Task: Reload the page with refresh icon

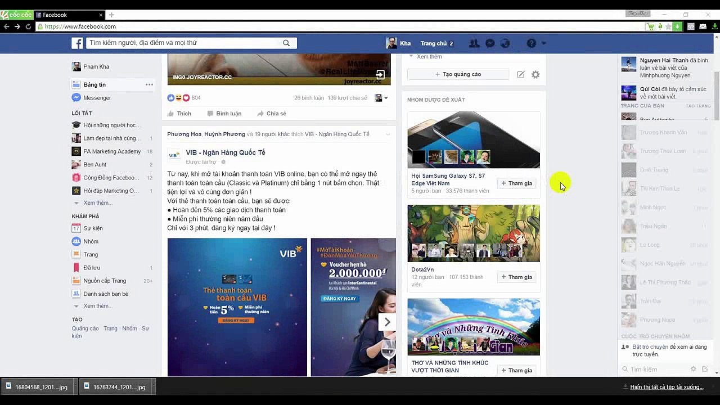Action: 28,26
